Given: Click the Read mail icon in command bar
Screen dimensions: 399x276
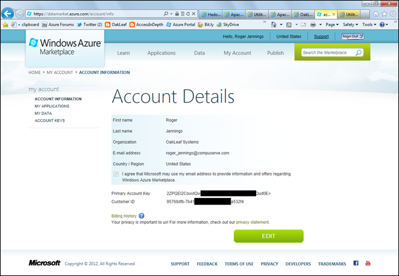Looking at the screenshot, I should point(303,25).
